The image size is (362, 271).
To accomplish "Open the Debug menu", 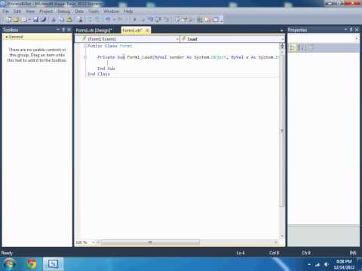I will pyautogui.click(x=64, y=11).
